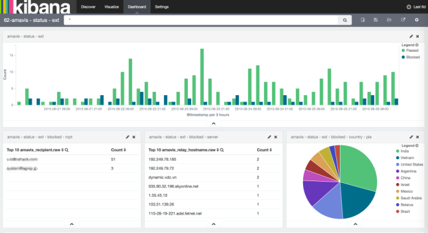This screenshot has width=428, height=233.
Task: Click the share dashboard icon
Action: [x=403, y=20]
